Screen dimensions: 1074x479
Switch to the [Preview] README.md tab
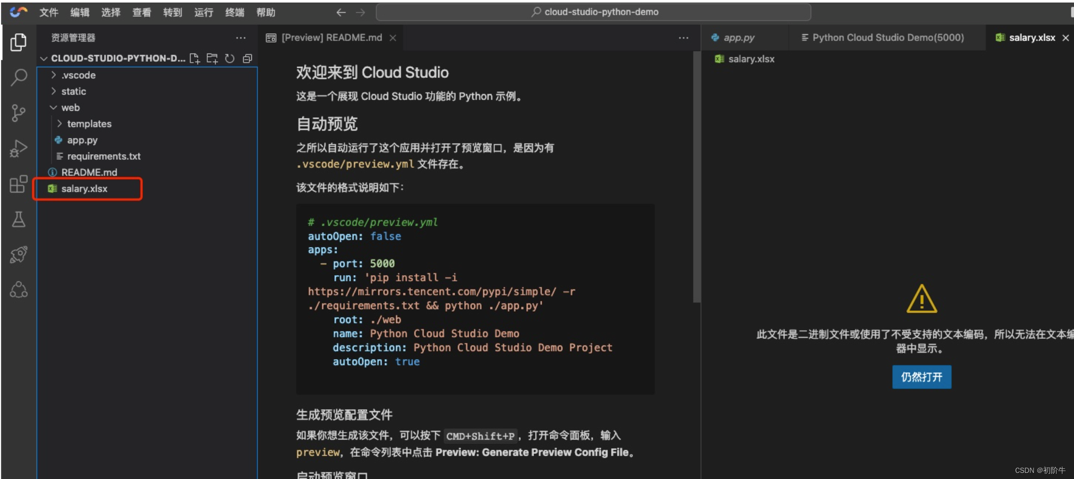pyautogui.click(x=331, y=38)
